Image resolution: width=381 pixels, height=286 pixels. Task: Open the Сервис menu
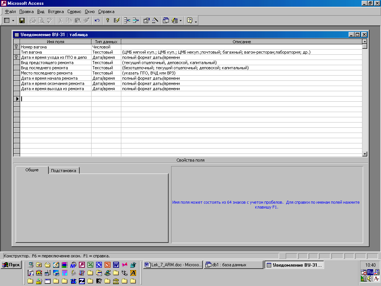click(74, 12)
